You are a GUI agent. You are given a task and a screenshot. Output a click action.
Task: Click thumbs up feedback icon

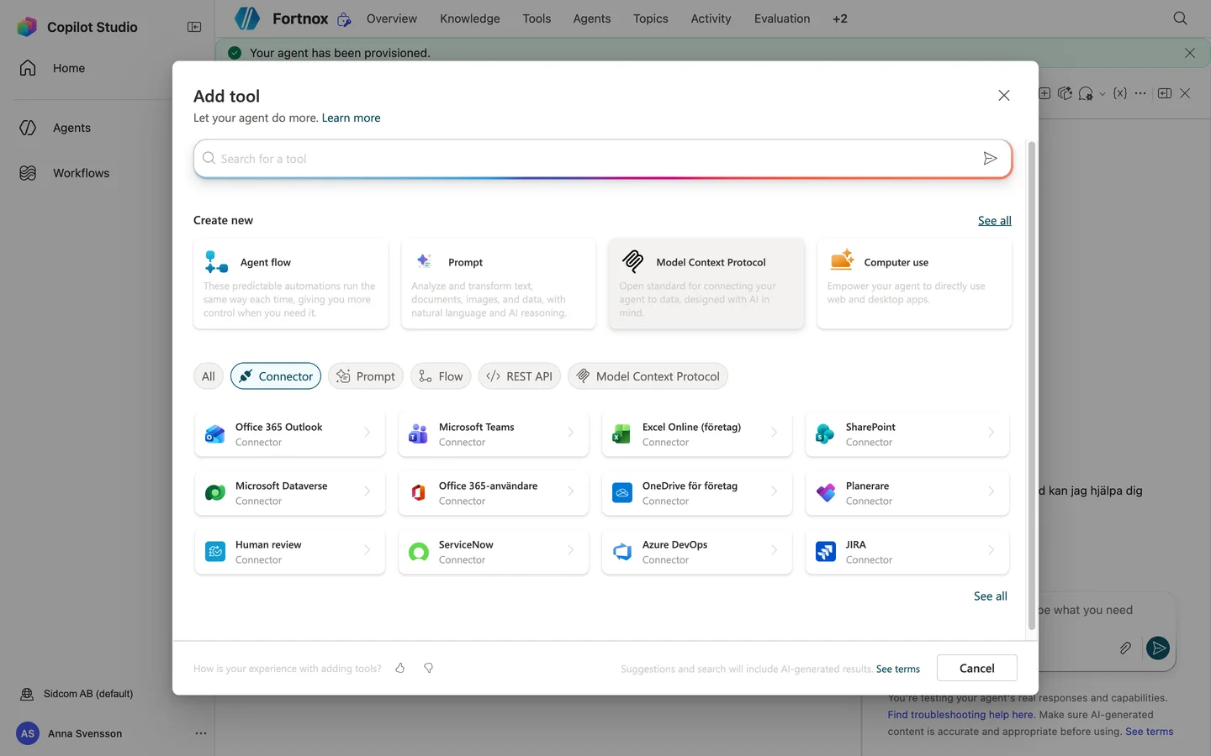(x=400, y=668)
